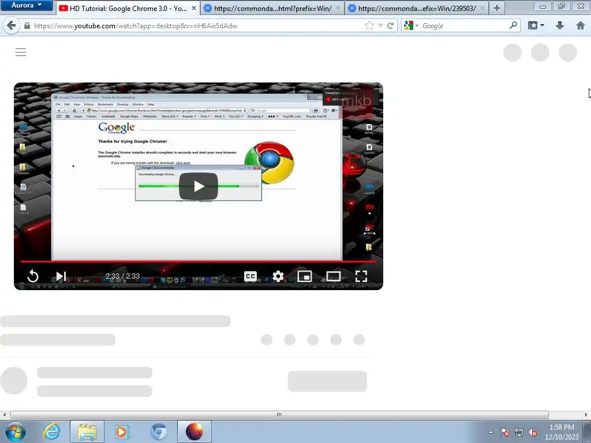591x443 pixels.
Task: Switch to the Win/239503/ tab
Action: point(417,8)
